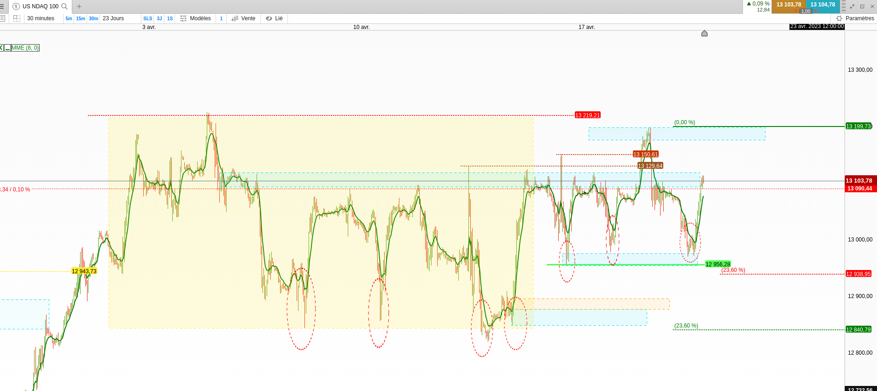Click the orange 13 103,78 sell price button
This screenshot has height=391, width=877.
click(x=789, y=5)
